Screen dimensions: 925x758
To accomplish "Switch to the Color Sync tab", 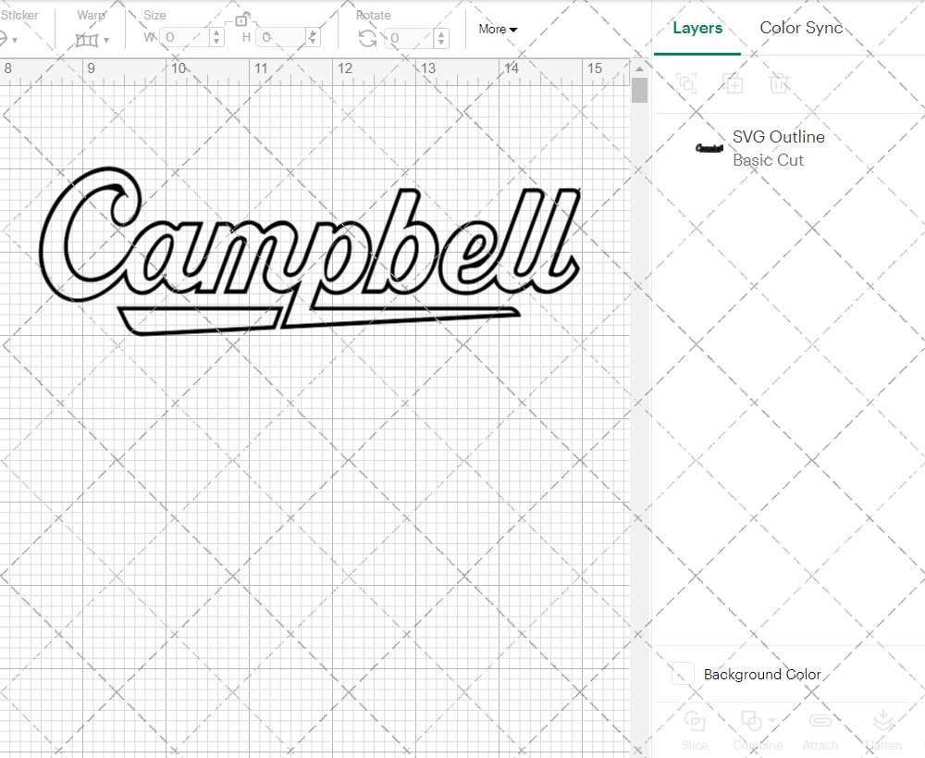I will [801, 28].
